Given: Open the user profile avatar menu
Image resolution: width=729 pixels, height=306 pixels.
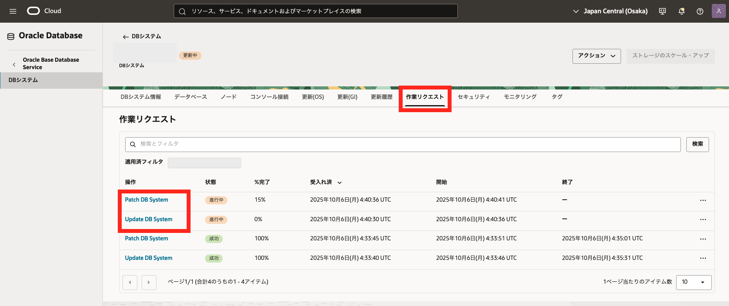Looking at the screenshot, I should coord(718,11).
